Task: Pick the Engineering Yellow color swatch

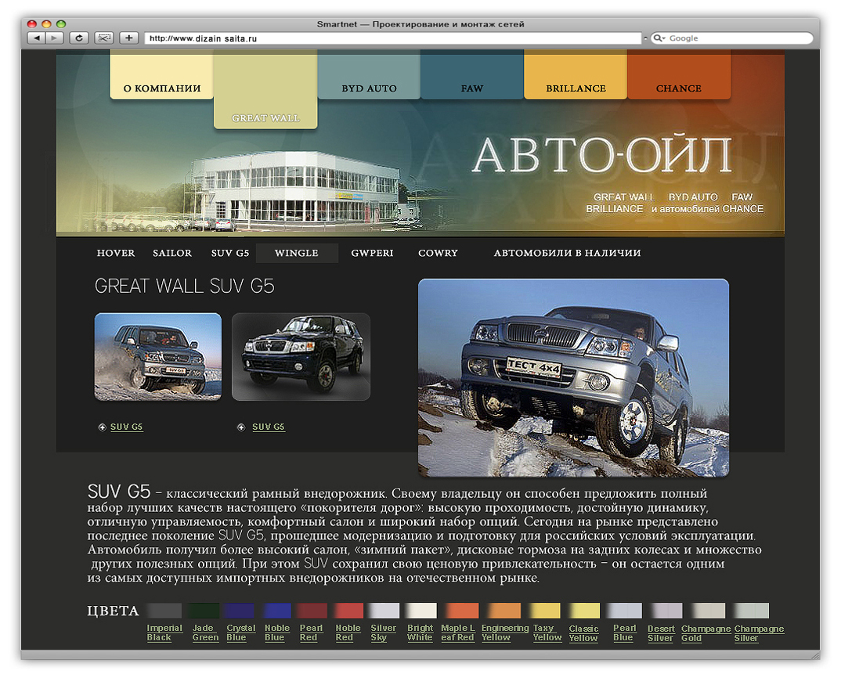Action: [503, 610]
